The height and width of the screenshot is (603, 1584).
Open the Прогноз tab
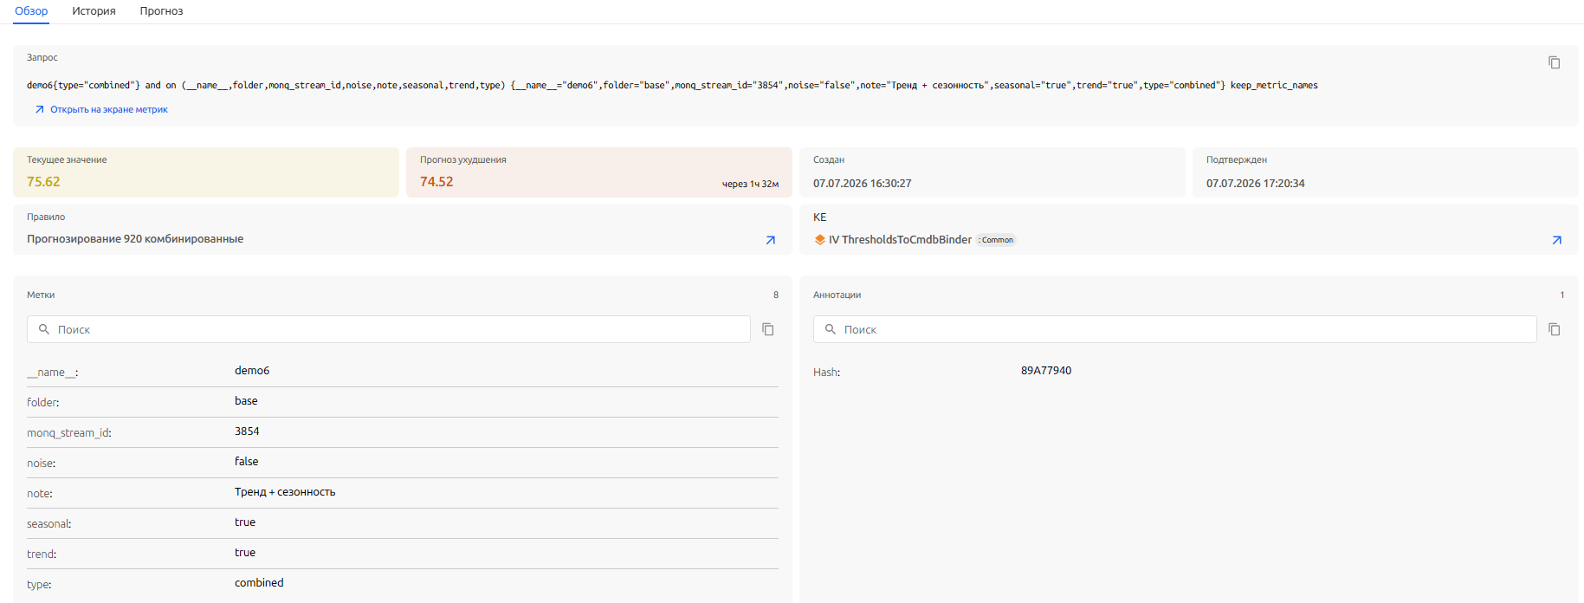point(161,11)
